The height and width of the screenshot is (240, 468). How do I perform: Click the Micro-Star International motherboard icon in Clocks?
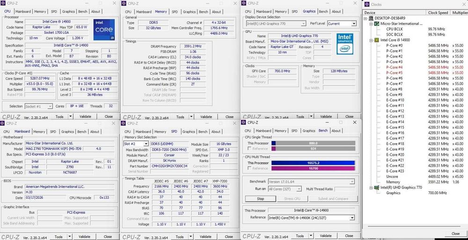coord(377,23)
